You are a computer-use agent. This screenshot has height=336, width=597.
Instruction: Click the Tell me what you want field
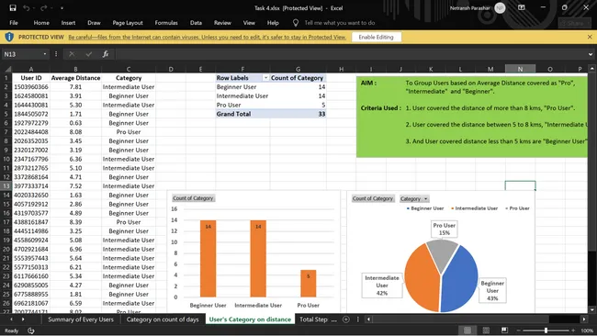coord(340,23)
